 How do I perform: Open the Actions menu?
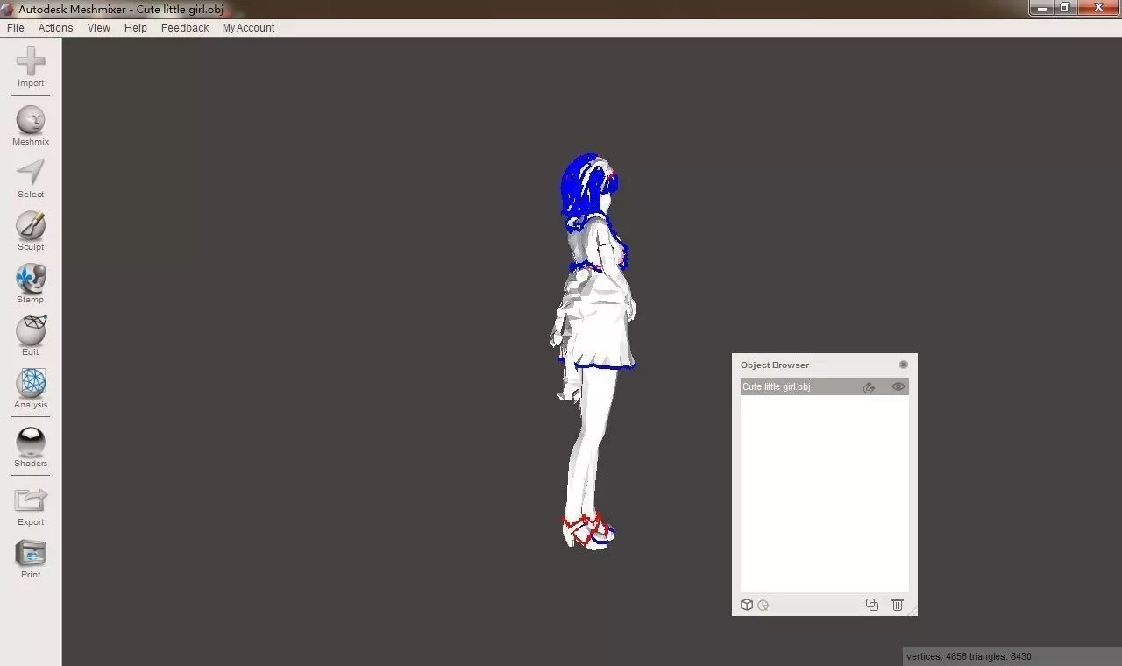tap(55, 28)
